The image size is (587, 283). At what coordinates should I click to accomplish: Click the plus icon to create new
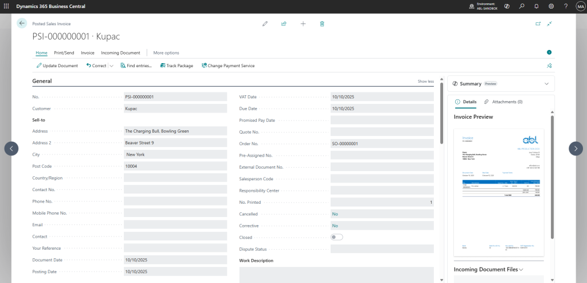(303, 24)
